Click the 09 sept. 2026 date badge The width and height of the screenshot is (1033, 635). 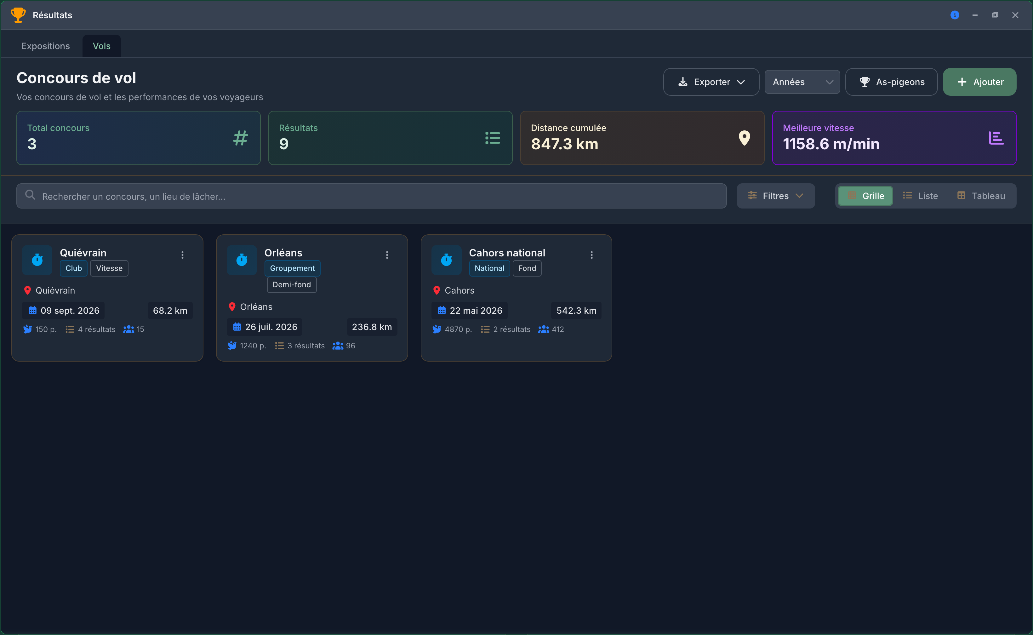(x=63, y=311)
